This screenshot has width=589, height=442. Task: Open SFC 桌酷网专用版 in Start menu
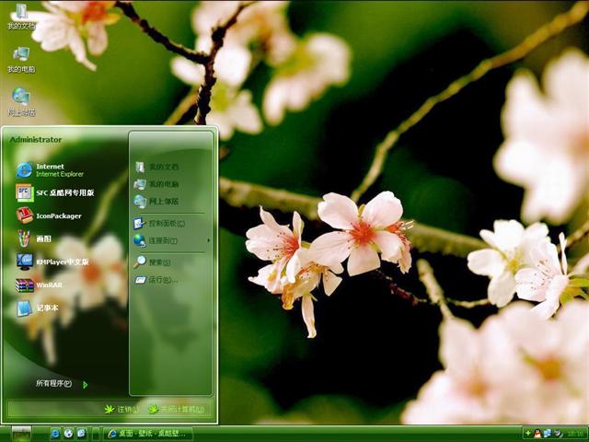pyautogui.click(x=55, y=192)
